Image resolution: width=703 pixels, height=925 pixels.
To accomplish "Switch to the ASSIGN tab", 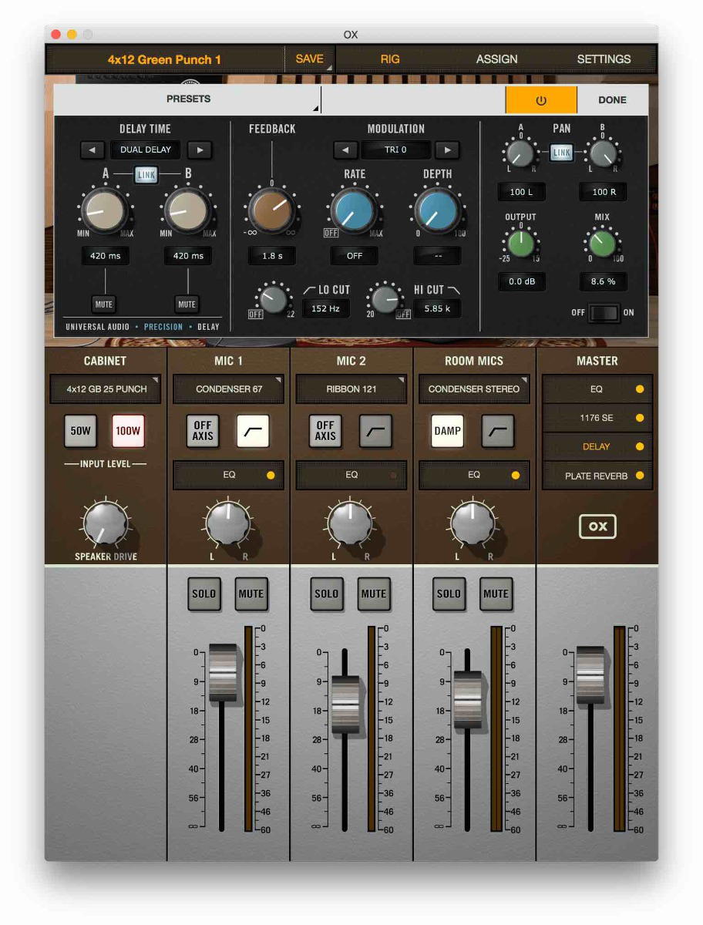I will [x=496, y=59].
